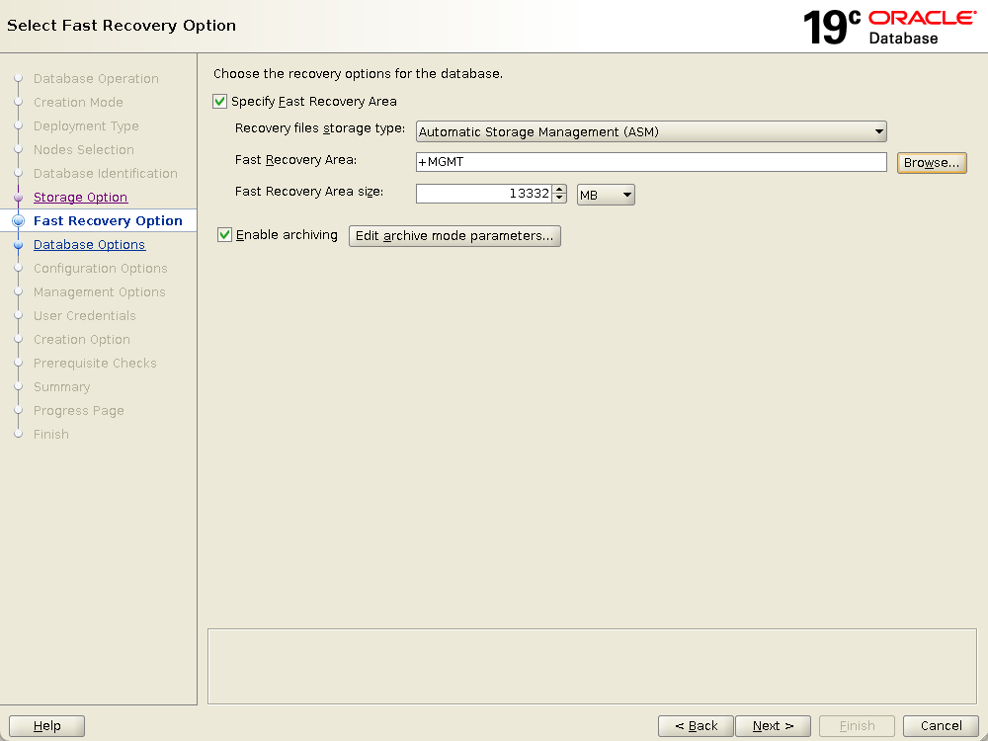The image size is (988, 741).
Task: Open the Recovery files storage type dropdown
Action: point(651,131)
